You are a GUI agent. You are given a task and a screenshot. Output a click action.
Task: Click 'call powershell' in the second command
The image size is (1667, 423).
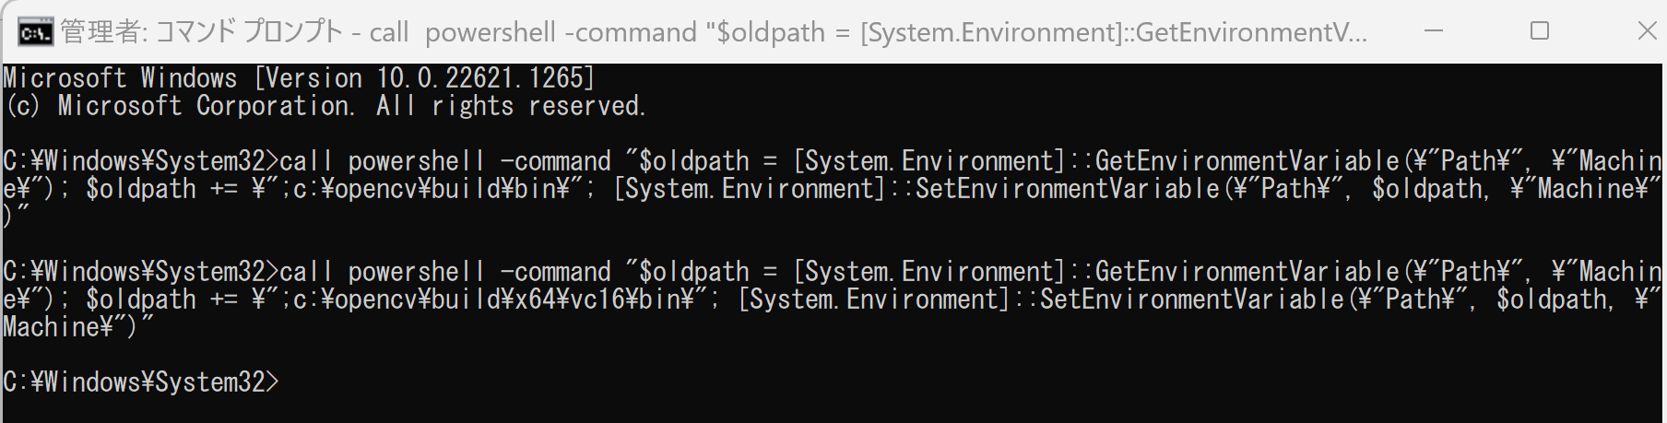382,272
